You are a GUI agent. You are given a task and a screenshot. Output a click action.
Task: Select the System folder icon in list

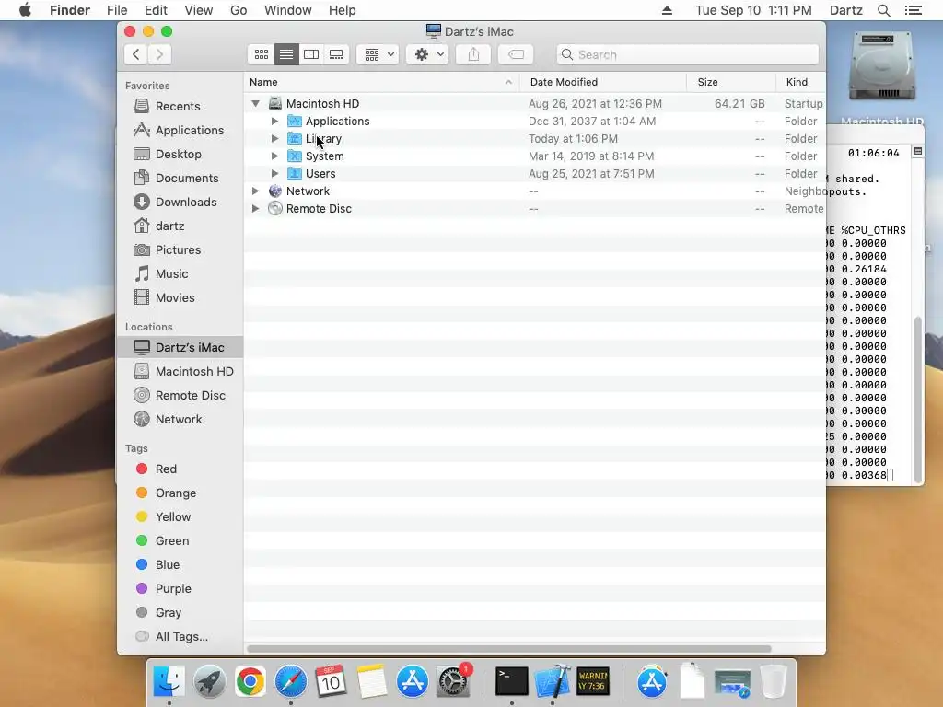(294, 156)
